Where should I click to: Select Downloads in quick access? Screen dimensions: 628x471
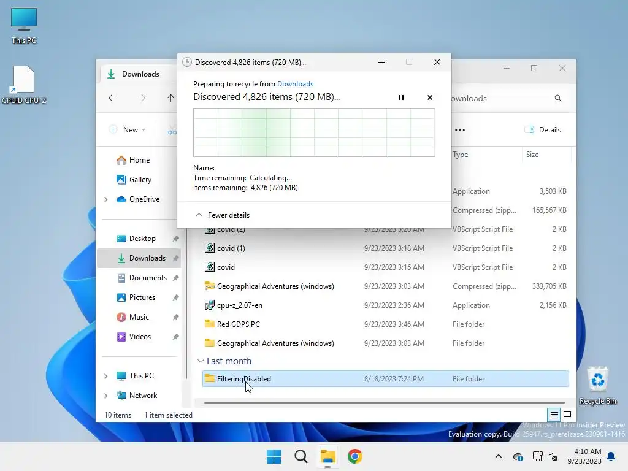[x=139, y=258]
